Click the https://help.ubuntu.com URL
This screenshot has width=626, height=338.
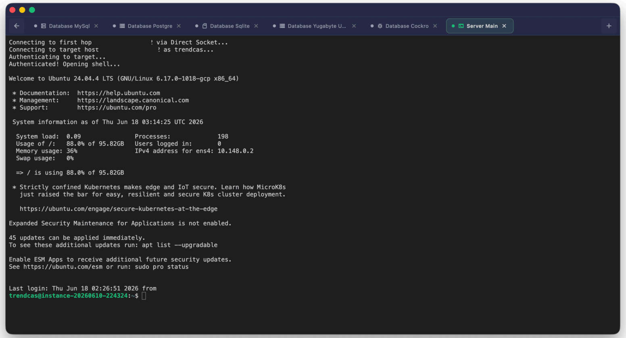[119, 93]
